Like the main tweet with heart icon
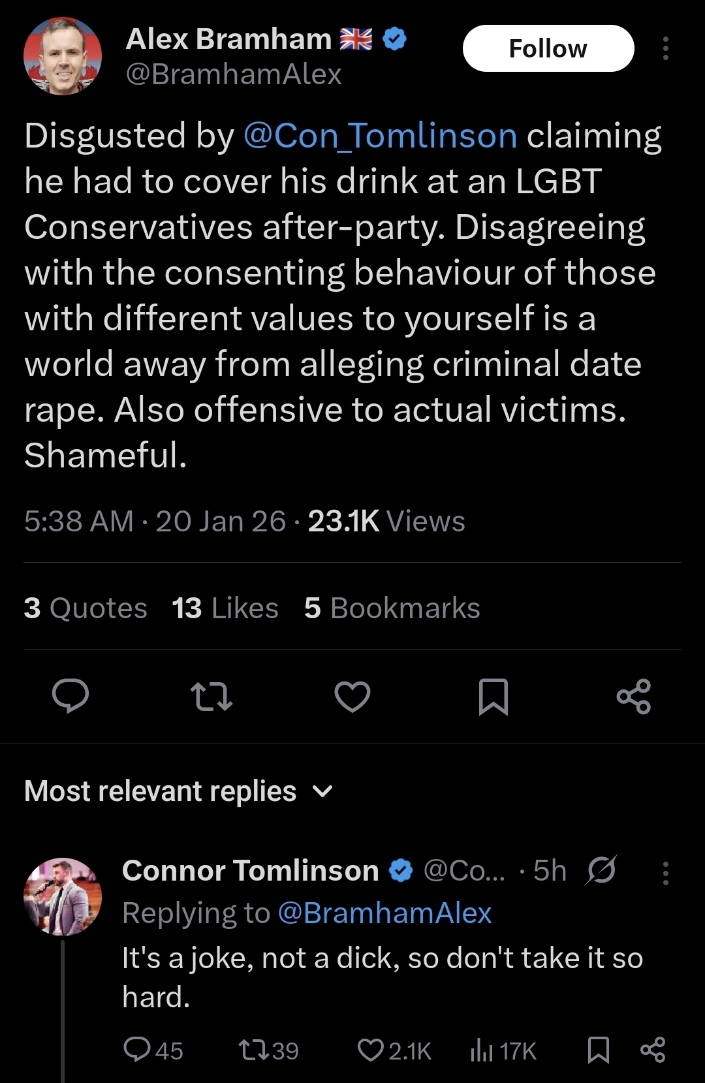 coord(352,696)
